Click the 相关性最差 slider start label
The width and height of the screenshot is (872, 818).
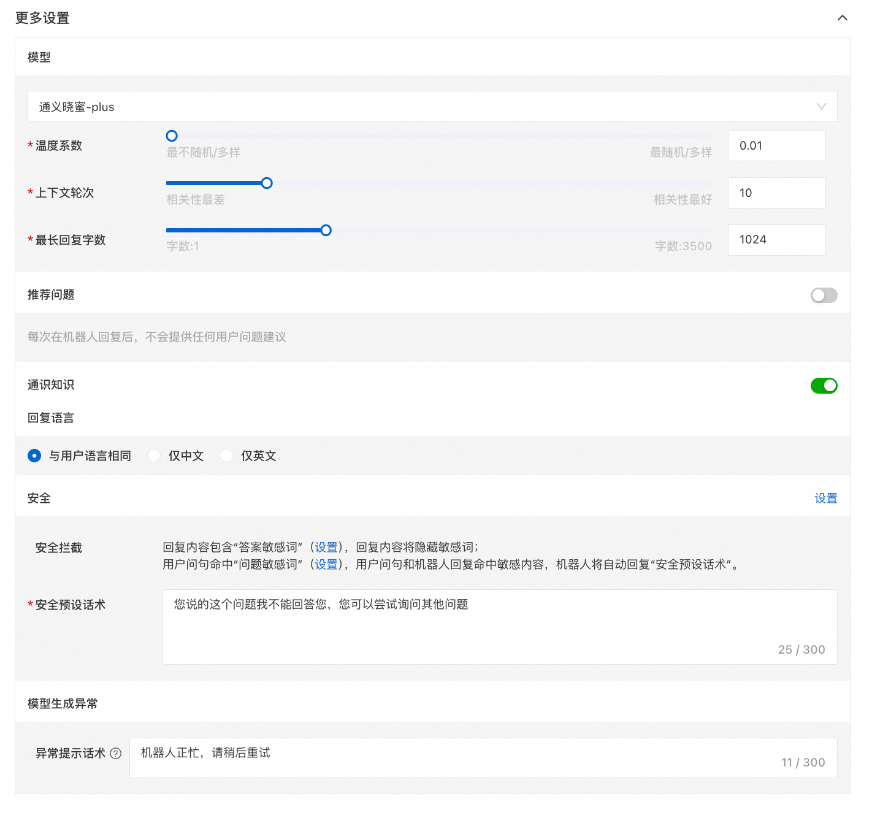tap(196, 199)
